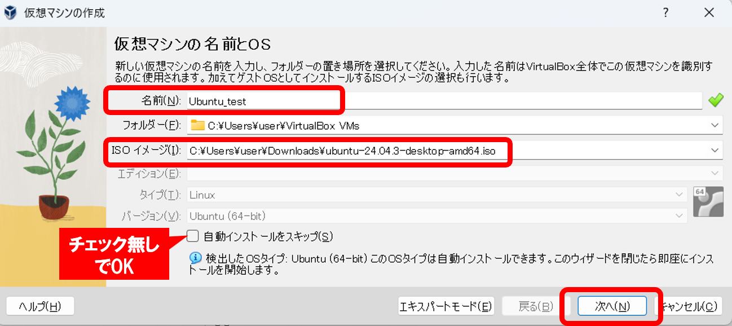Click the title bar question mark help button
This screenshot has height=326, width=732.
coord(665,12)
